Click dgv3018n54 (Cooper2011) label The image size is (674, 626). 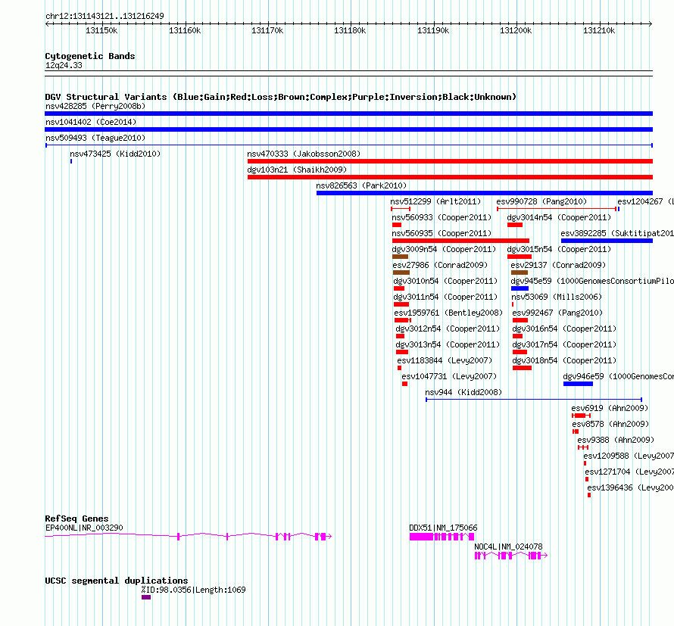564,360
